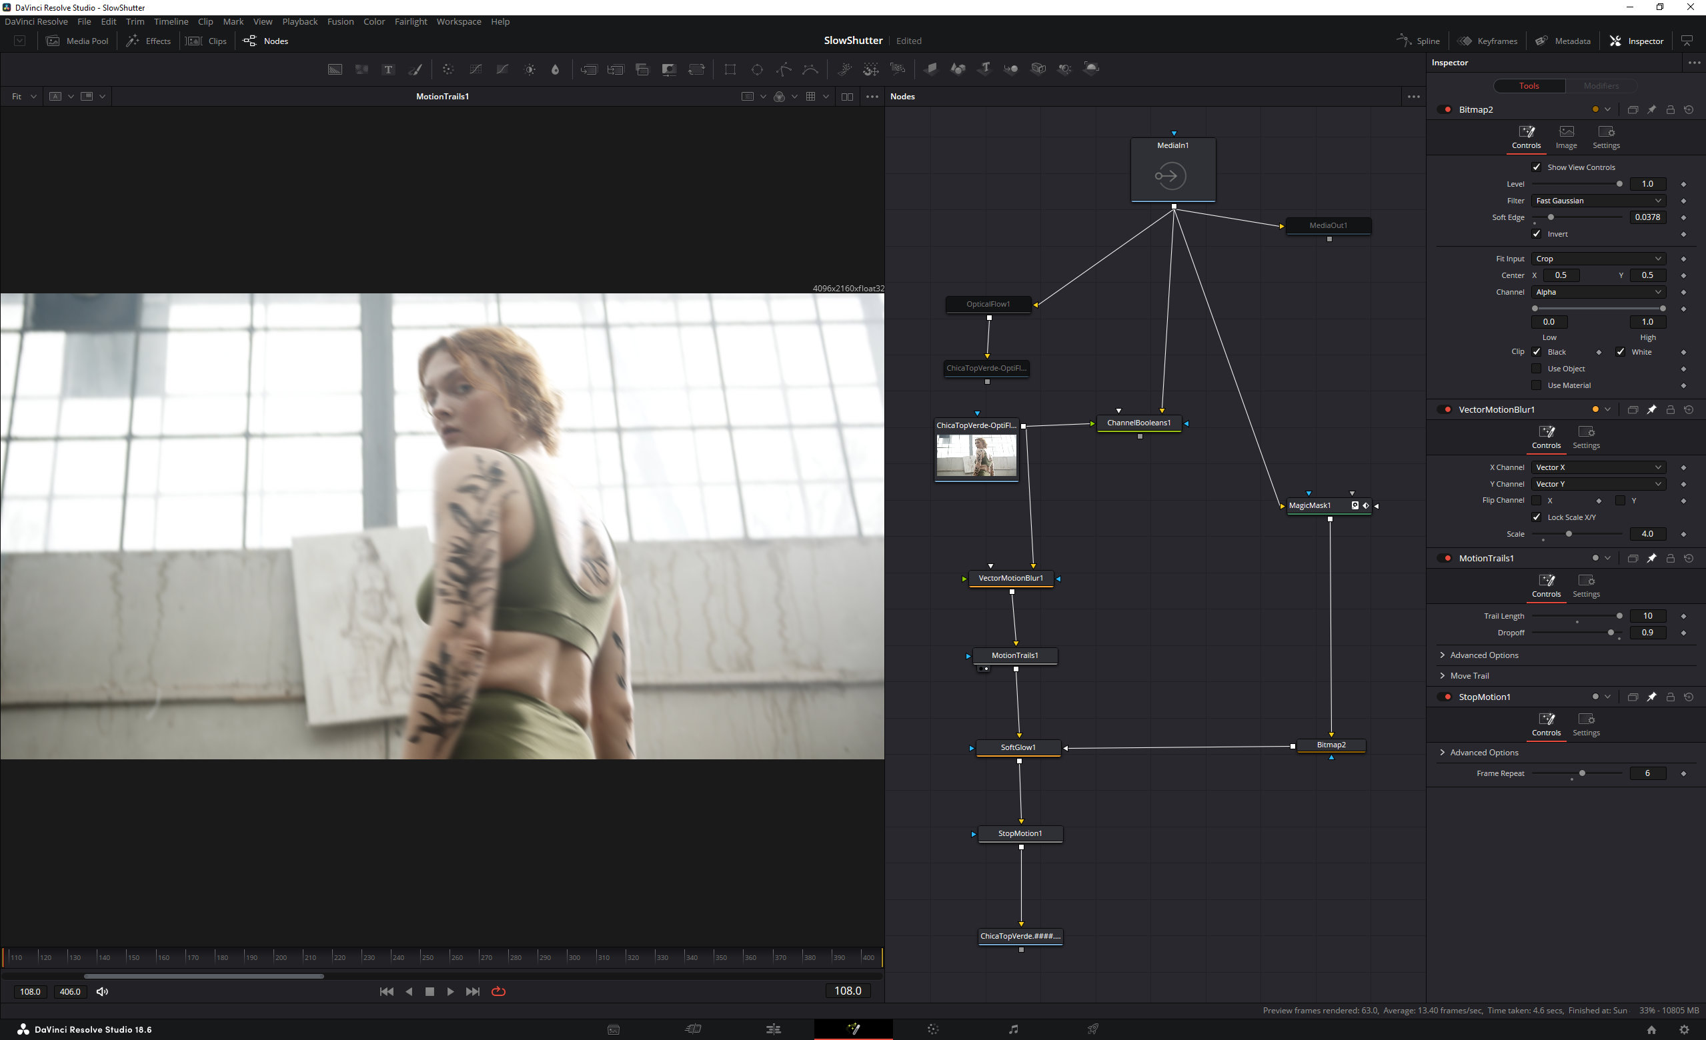Select the Paint brush tool
Image resolution: width=1706 pixels, height=1040 pixels.
pyautogui.click(x=415, y=69)
